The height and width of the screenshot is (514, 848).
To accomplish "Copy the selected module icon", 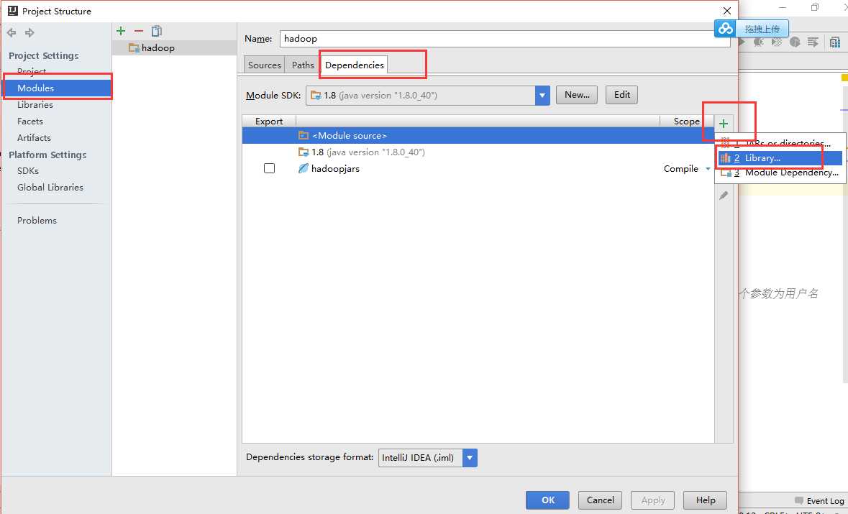I will click(157, 32).
